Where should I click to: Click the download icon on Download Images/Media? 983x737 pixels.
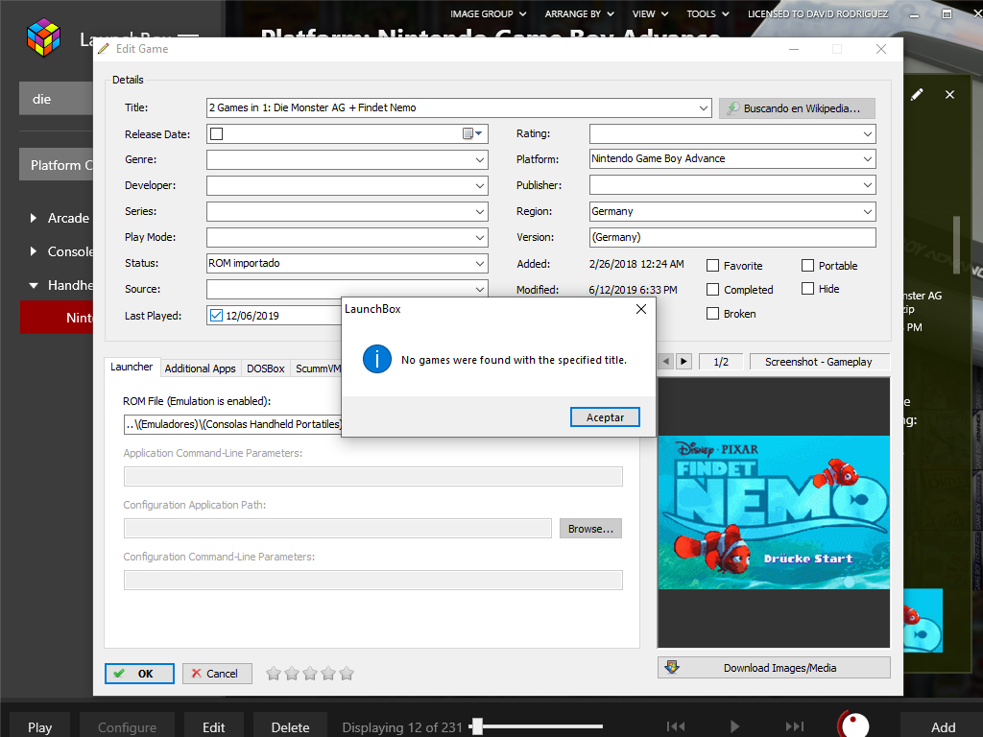pos(672,668)
